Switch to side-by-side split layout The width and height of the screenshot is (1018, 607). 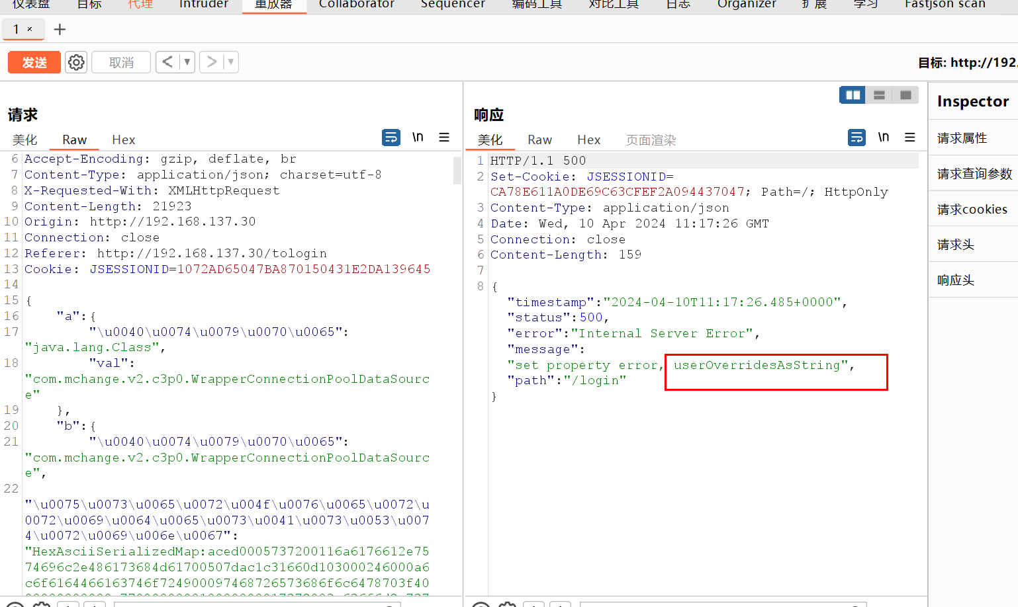853,95
